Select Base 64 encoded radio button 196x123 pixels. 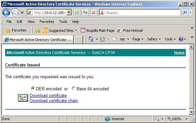pos(73,88)
